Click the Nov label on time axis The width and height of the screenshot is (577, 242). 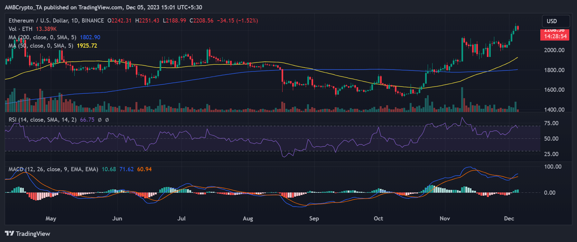tap(445, 219)
